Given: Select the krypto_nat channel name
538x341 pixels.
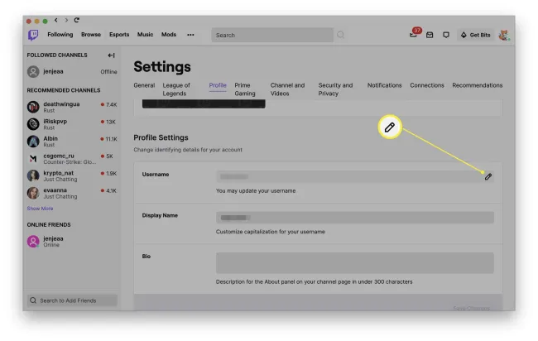Looking at the screenshot, I should click(58, 173).
